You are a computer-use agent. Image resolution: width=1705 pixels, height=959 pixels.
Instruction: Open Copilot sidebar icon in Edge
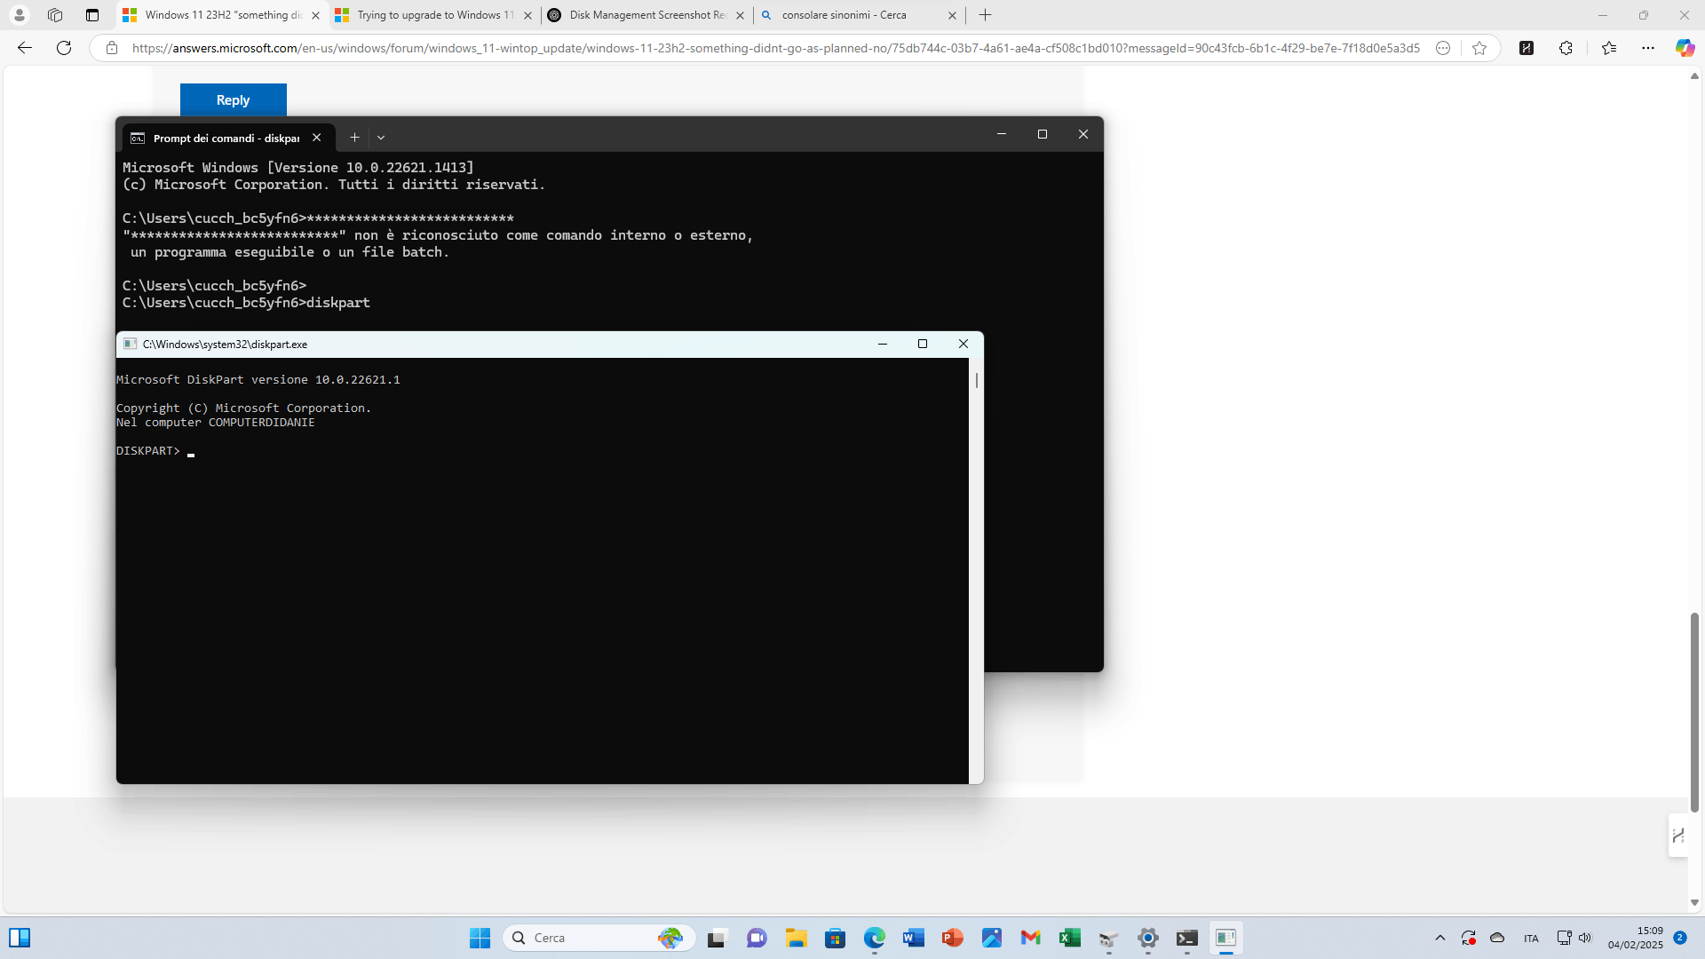pos(1684,48)
